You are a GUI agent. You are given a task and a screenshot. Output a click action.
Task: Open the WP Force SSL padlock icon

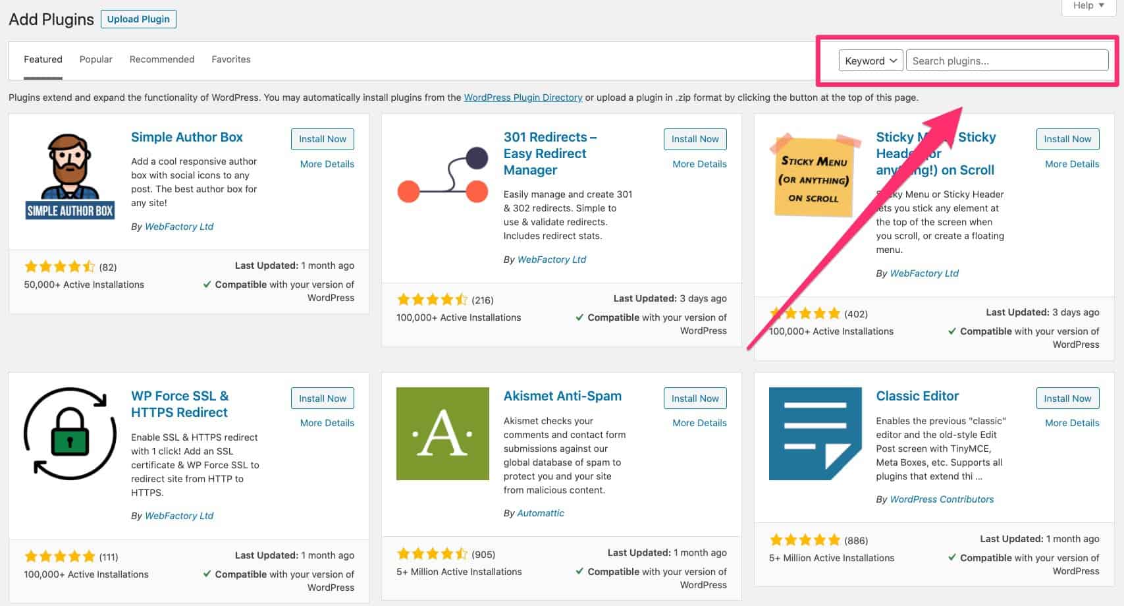pos(70,433)
